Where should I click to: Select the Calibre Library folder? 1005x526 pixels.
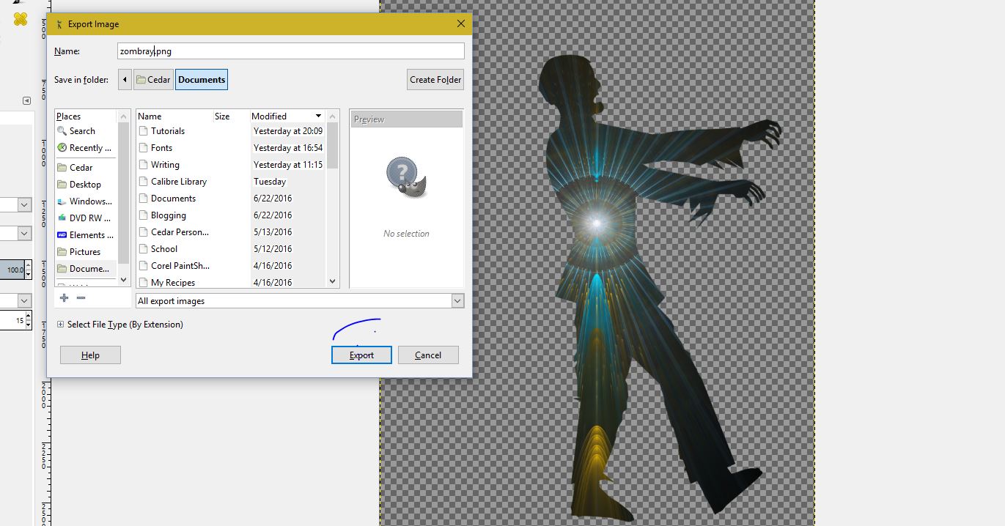coord(178,182)
